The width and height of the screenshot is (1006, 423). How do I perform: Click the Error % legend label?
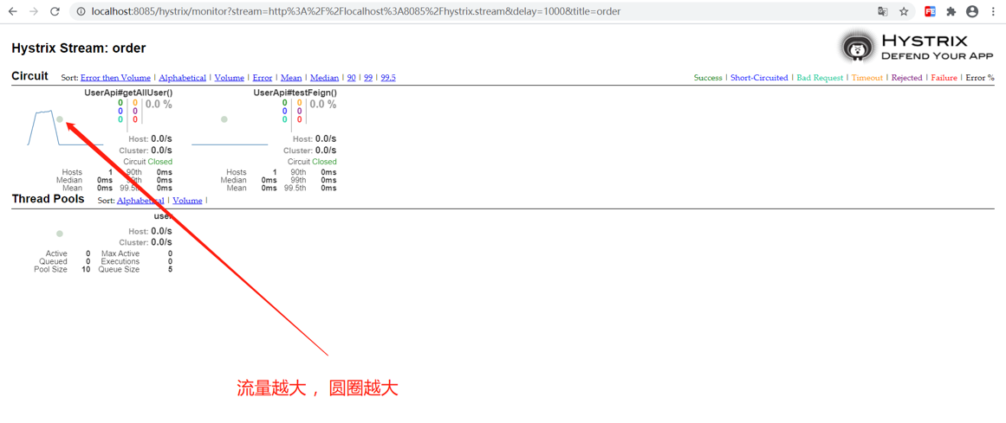[980, 78]
